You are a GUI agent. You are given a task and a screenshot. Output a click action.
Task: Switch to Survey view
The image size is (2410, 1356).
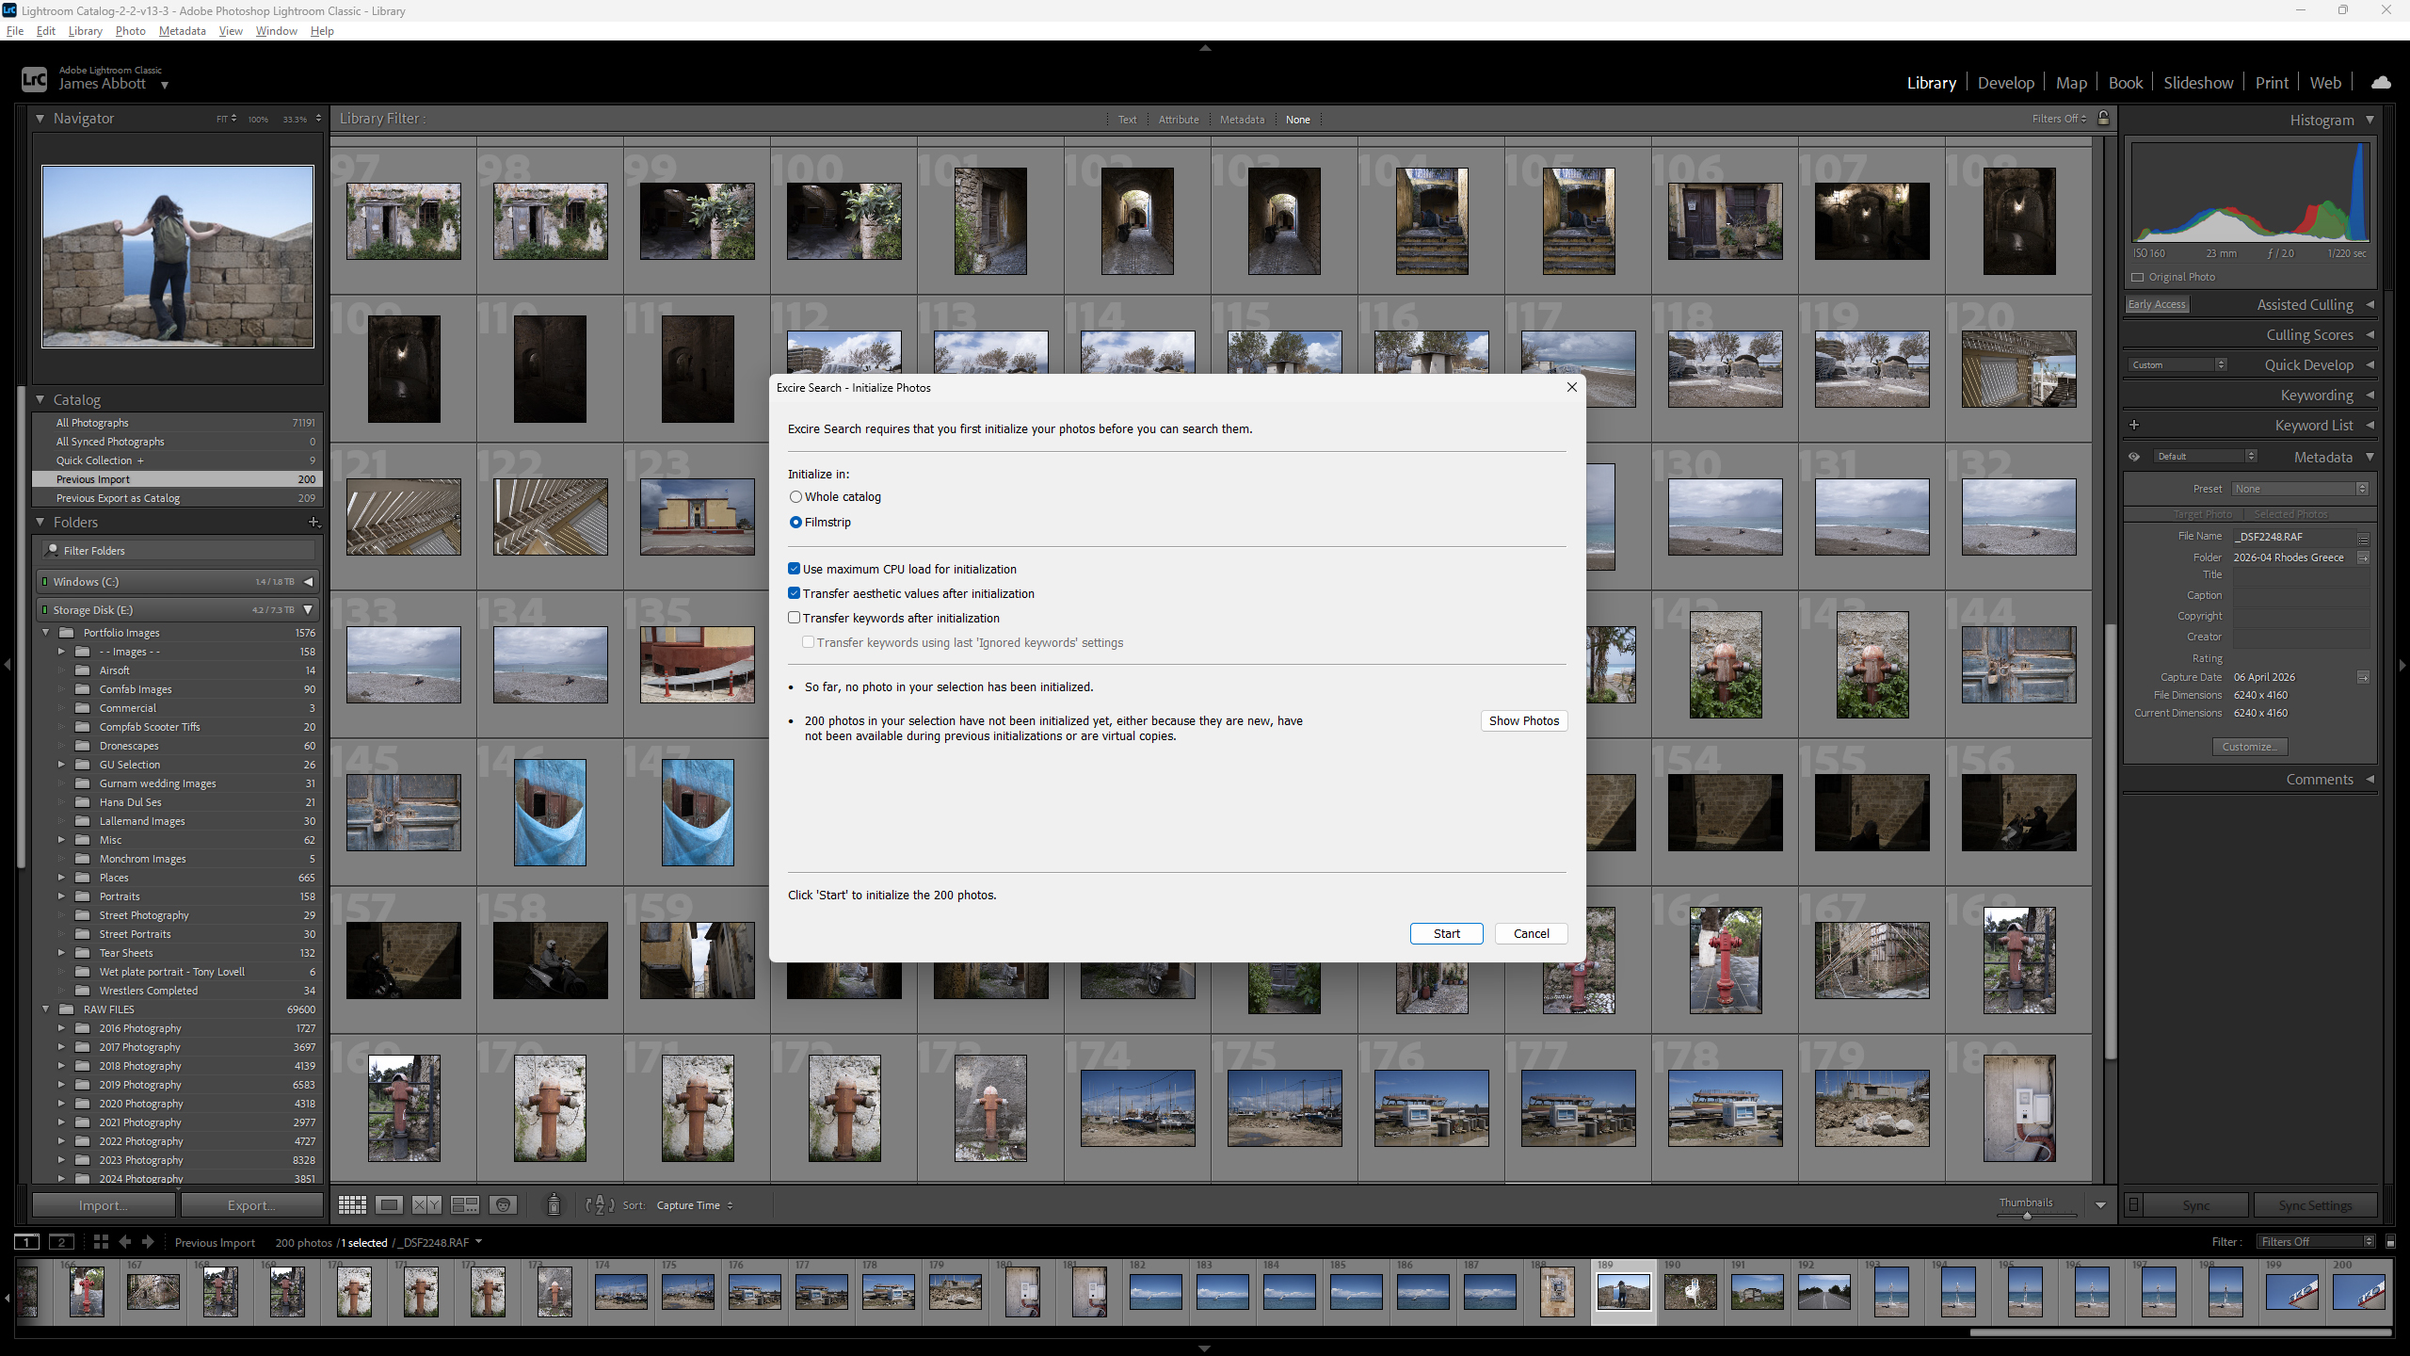[x=464, y=1204]
